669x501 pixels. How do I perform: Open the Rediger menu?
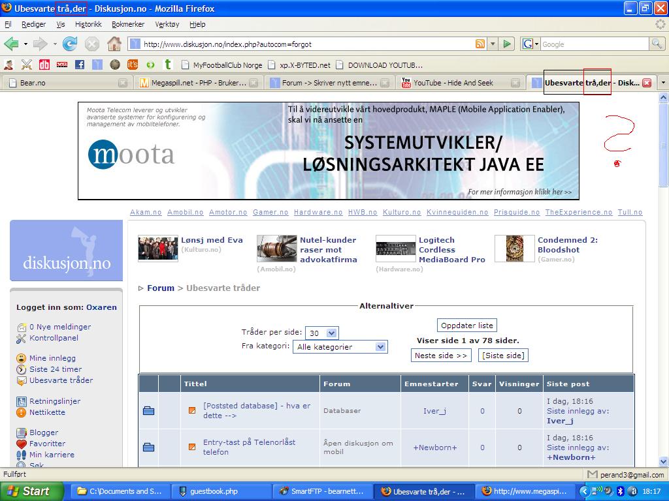coord(34,24)
